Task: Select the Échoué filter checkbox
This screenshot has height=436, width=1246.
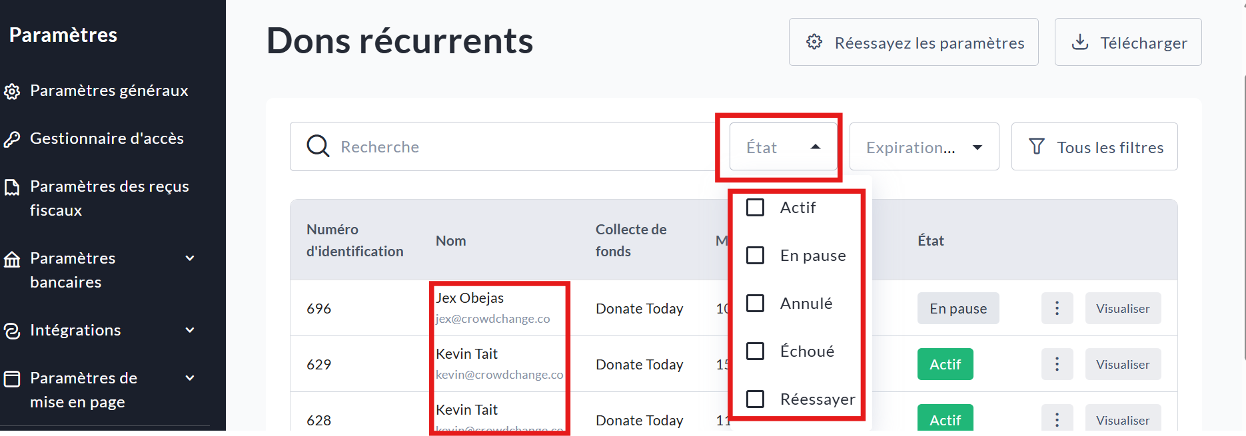Action: (x=755, y=351)
